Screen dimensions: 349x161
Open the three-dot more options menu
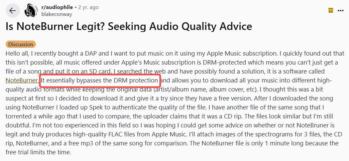click(x=341, y=10)
